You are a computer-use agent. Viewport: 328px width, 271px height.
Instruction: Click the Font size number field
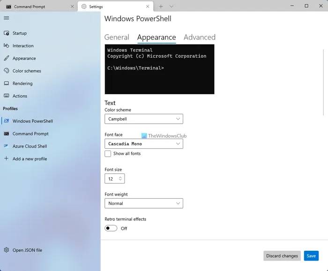pyautogui.click(x=115, y=179)
